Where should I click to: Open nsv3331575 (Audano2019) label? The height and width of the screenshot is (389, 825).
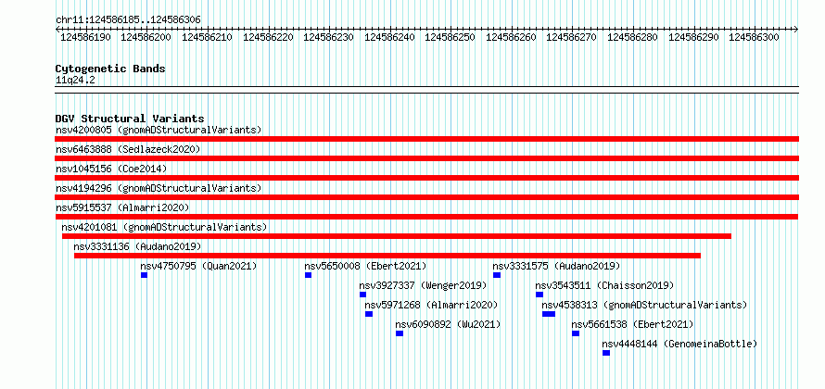(557, 266)
